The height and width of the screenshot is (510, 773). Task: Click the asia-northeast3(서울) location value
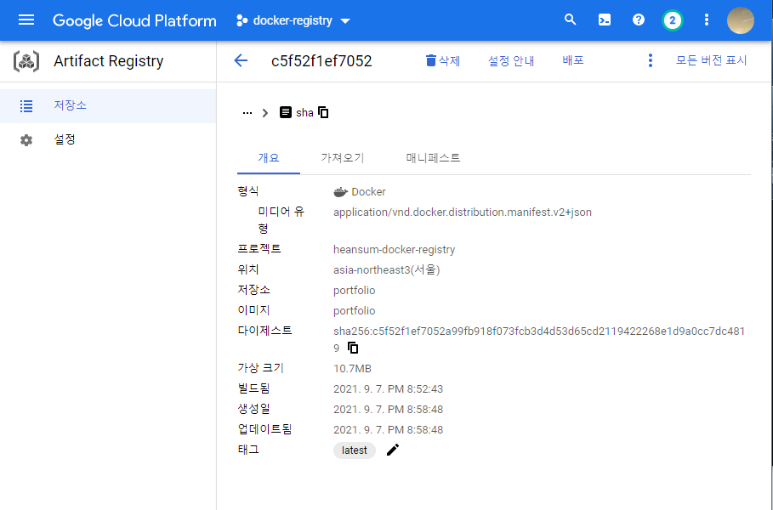click(x=386, y=270)
